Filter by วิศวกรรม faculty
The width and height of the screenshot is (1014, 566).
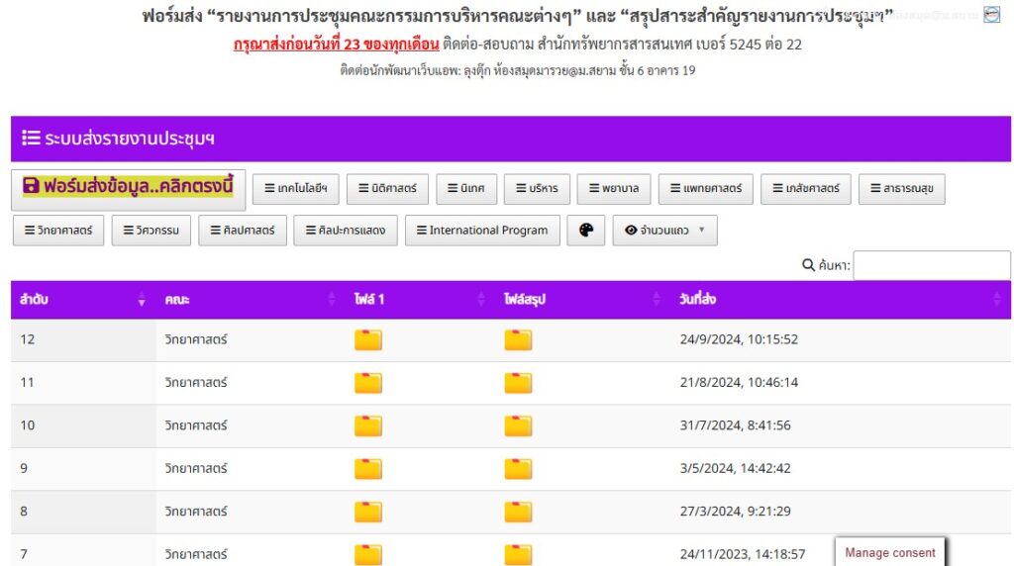point(152,231)
